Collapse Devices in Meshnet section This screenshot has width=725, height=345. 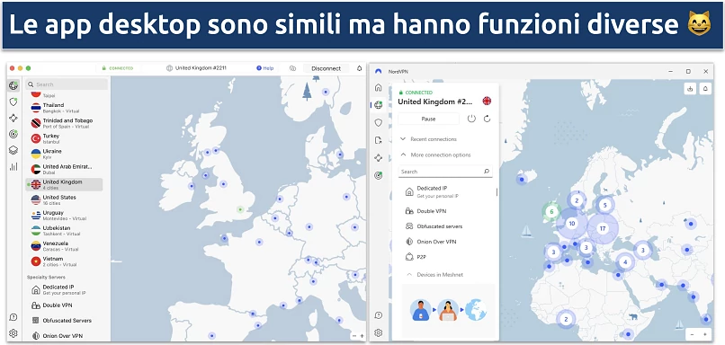[x=434, y=274]
